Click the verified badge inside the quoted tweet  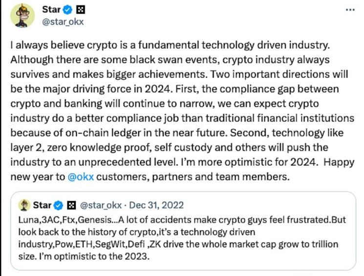[57, 205]
